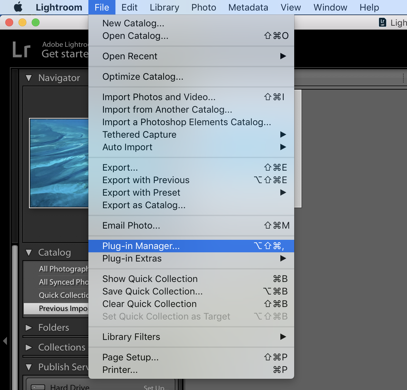Click Set Up… for Hard Drive
The height and width of the screenshot is (390, 407).
tap(156, 388)
